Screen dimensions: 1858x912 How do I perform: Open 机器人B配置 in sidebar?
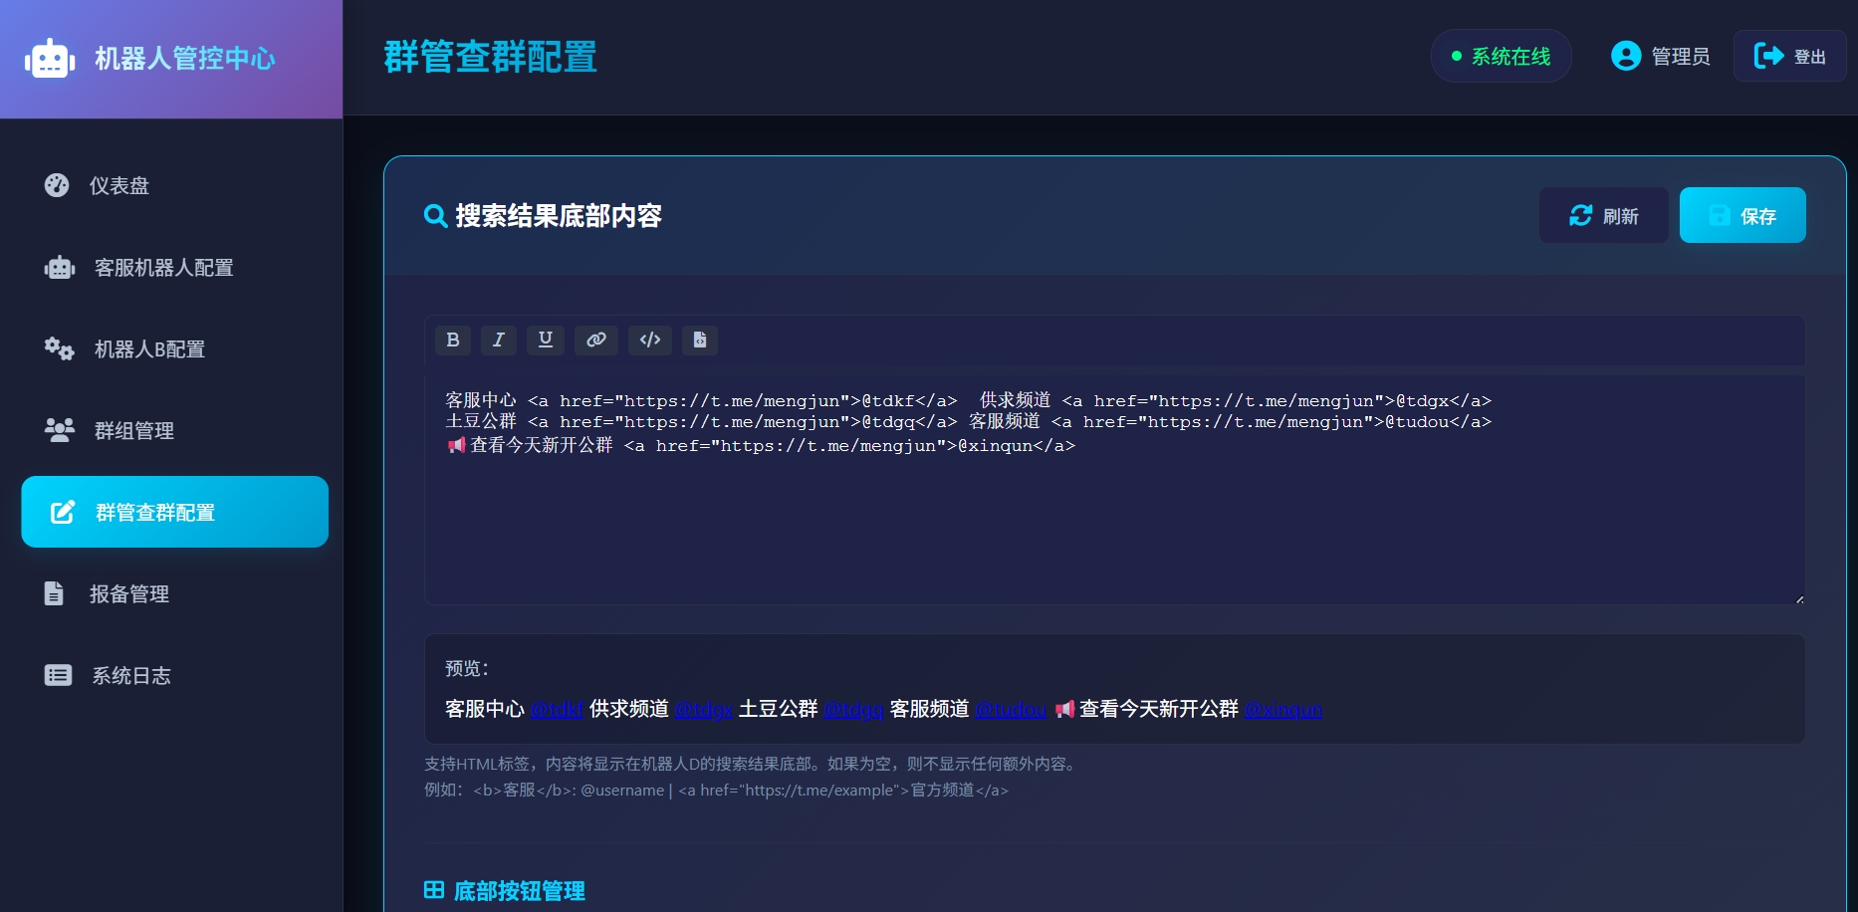(149, 348)
